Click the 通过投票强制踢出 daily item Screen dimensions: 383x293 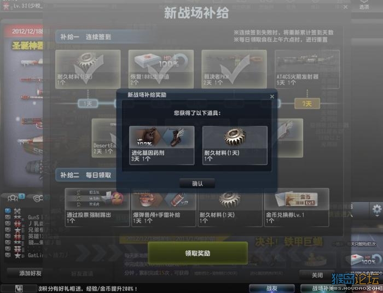97,207
